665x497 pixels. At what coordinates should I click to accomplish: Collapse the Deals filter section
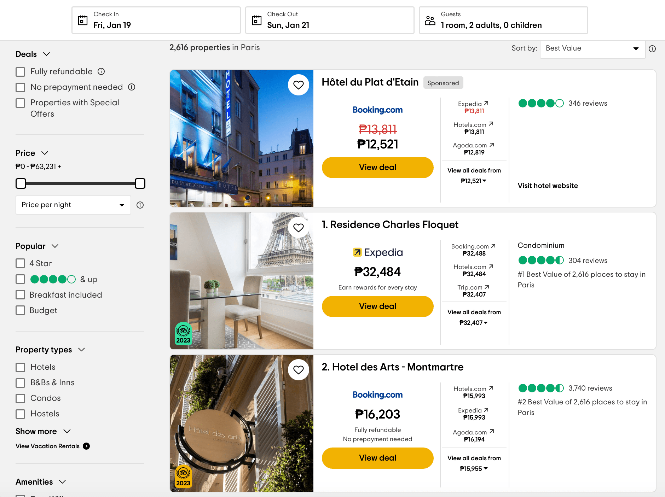[x=46, y=54]
